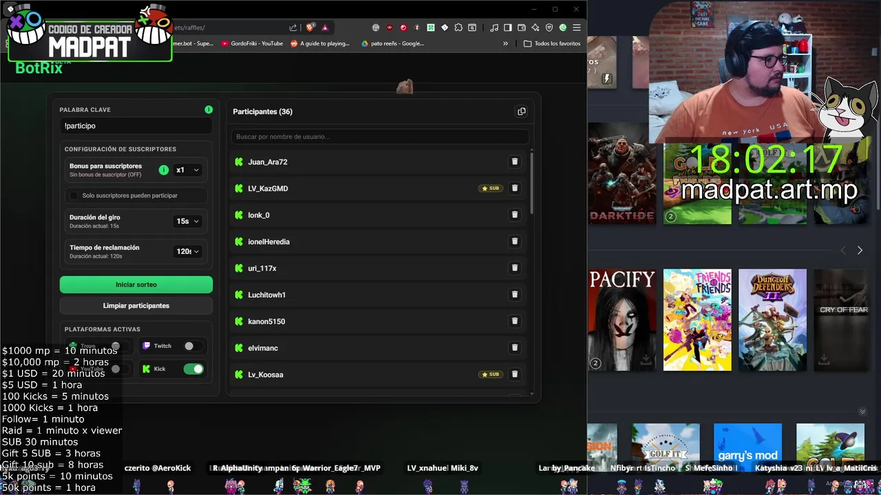This screenshot has height=495, width=881.
Task: Open Brave Rewards triangle icon
Action: 324,27
